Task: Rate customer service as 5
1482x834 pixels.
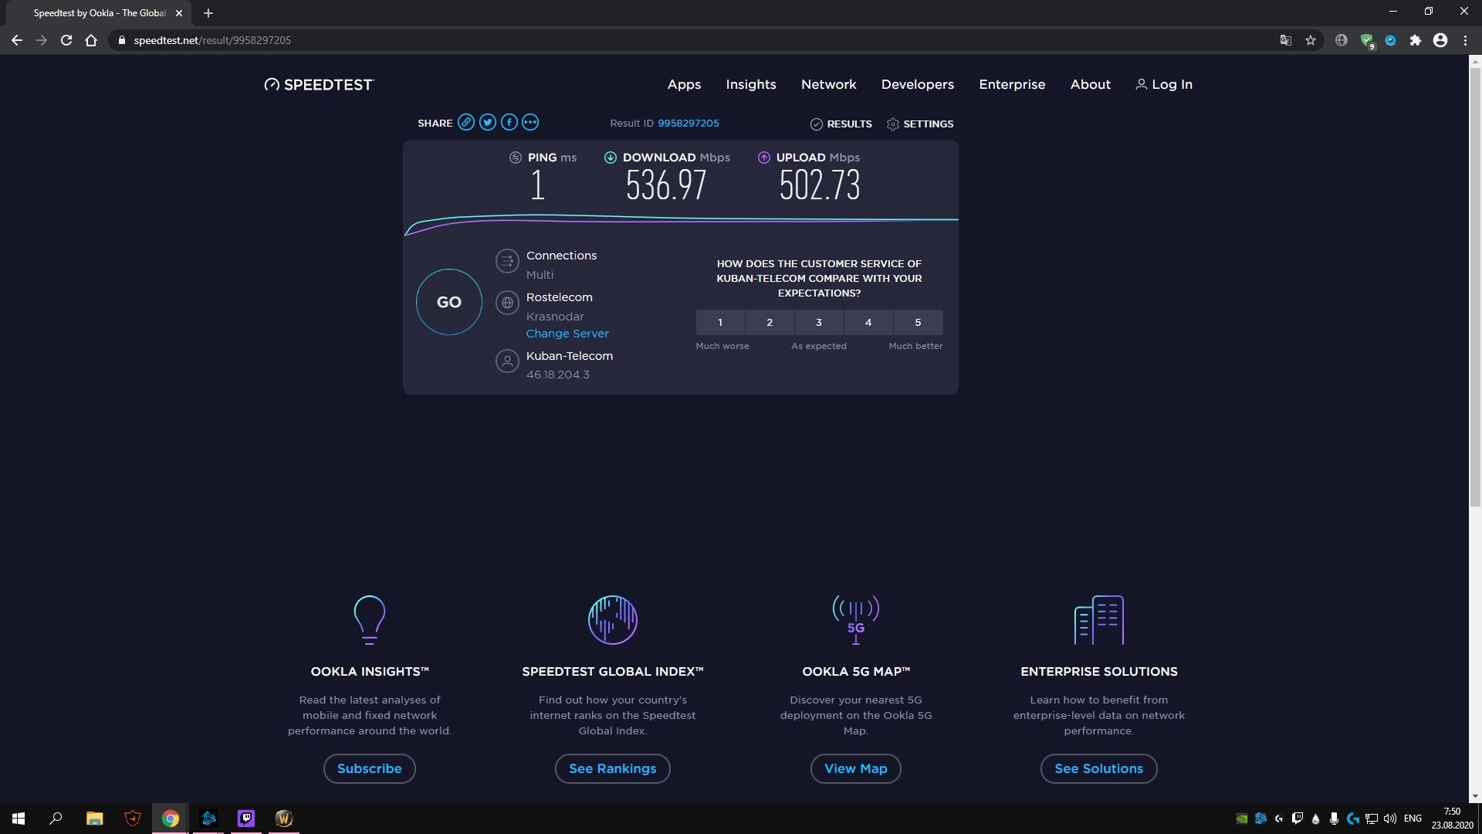Action: pyautogui.click(x=918, y=323)
